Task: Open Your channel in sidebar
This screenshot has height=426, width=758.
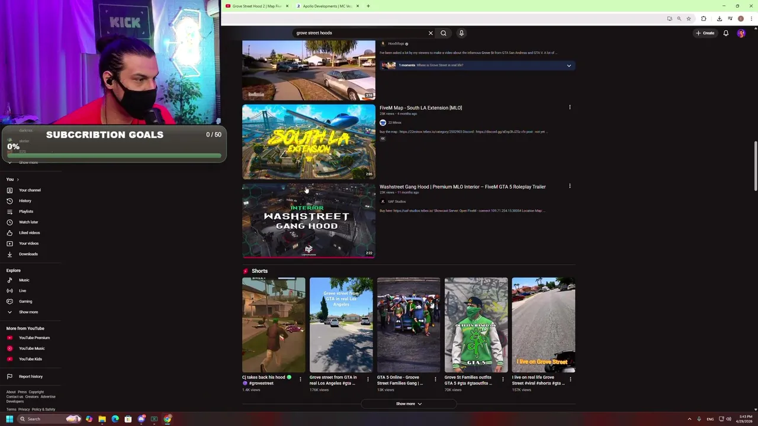Action: point(30,190)
